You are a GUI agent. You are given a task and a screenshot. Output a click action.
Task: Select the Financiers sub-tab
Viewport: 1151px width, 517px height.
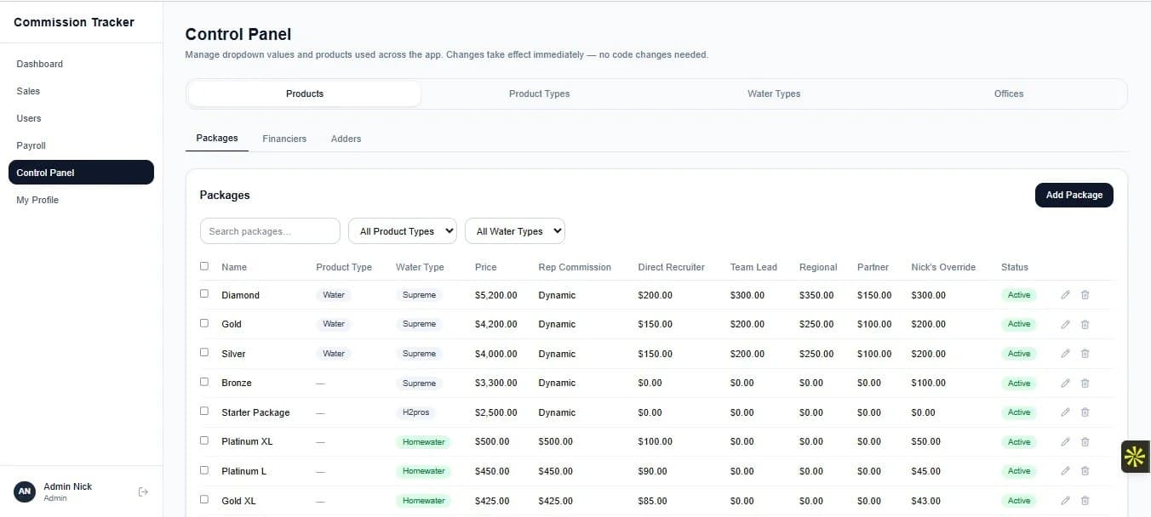284,139
